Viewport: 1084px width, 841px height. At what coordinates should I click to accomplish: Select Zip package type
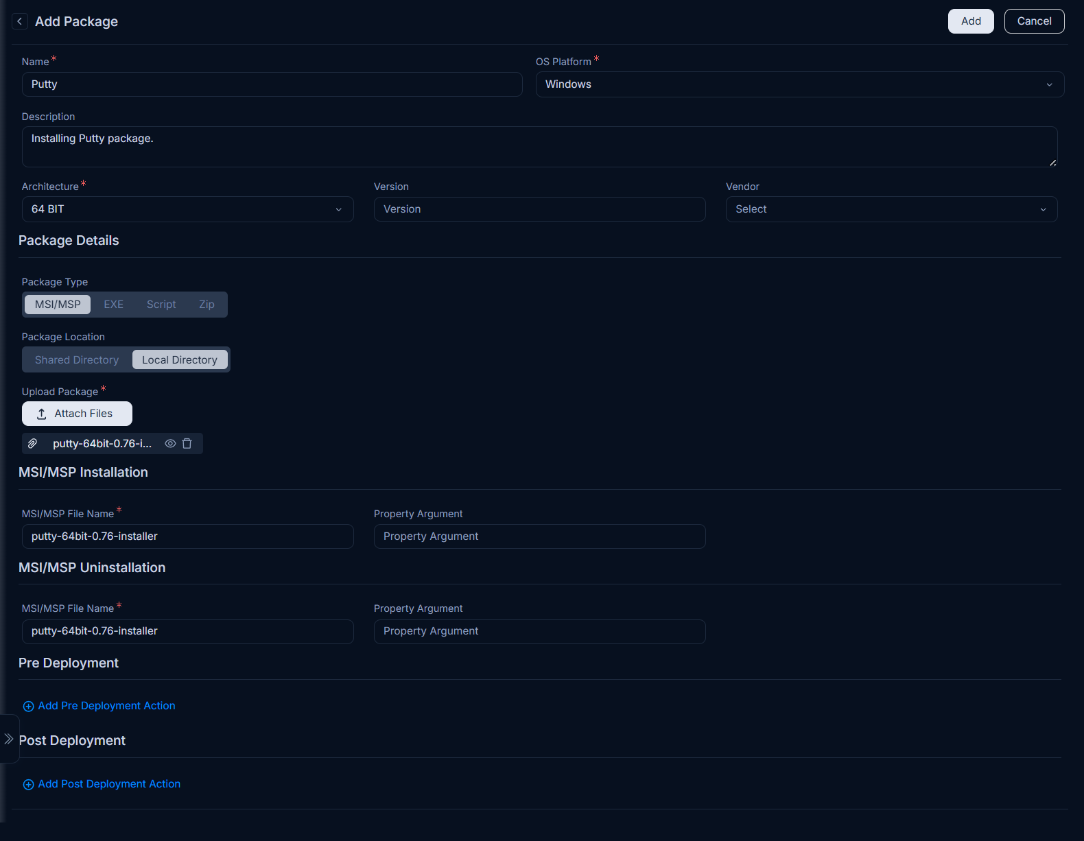[207, 305]
